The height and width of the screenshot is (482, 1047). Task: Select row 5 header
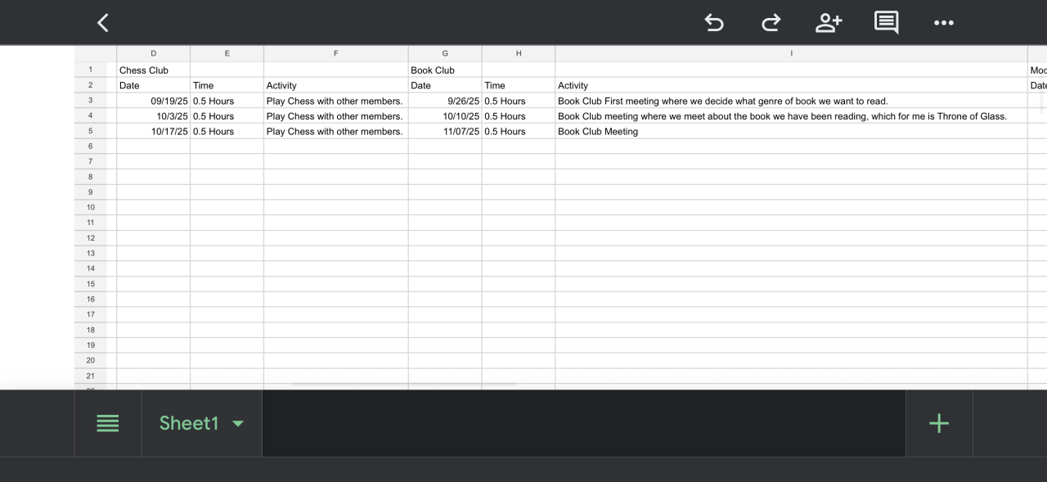pyautogui.click(x=90, y=131)
